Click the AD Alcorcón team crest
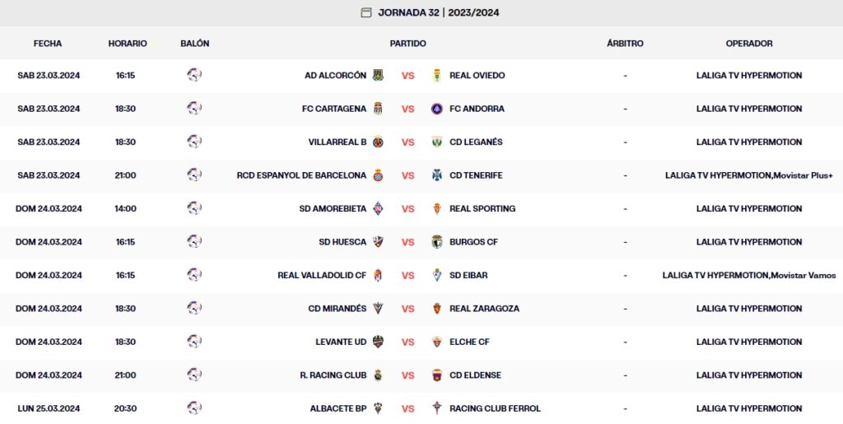The width and height of the screenshot is (843, 424). 378,76
